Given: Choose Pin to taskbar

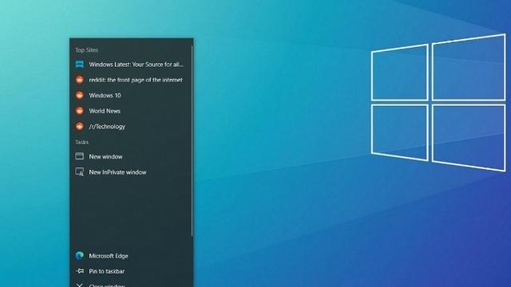Looking at the screenshot, I should pyautogui.click(x=131, y=271).
